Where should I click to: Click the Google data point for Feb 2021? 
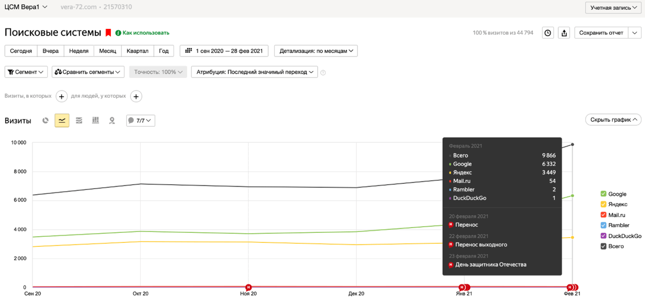(572, 196)
